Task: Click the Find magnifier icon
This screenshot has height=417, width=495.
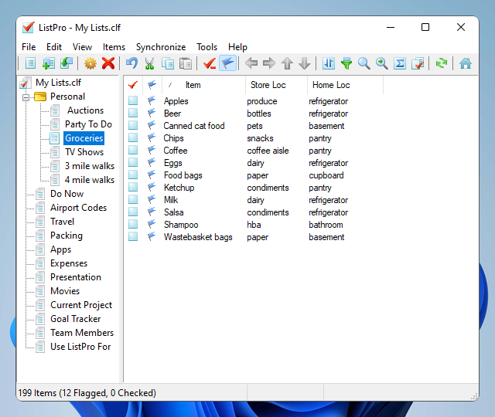Action: tap(364, 63)
